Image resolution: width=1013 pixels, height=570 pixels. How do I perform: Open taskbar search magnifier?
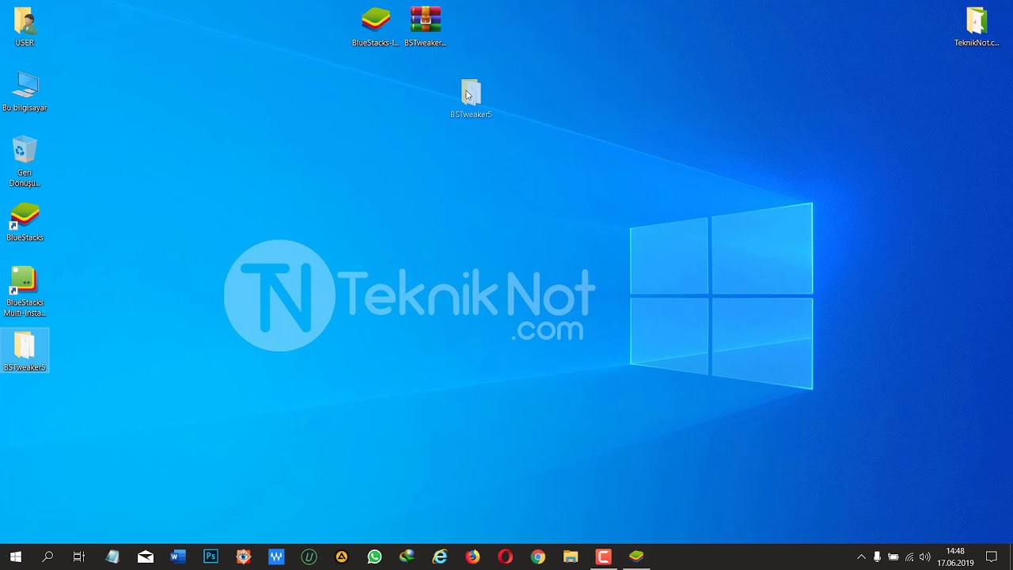point(47,557)
